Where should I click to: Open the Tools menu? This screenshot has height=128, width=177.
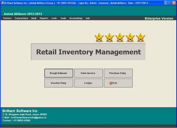point(63,18)
